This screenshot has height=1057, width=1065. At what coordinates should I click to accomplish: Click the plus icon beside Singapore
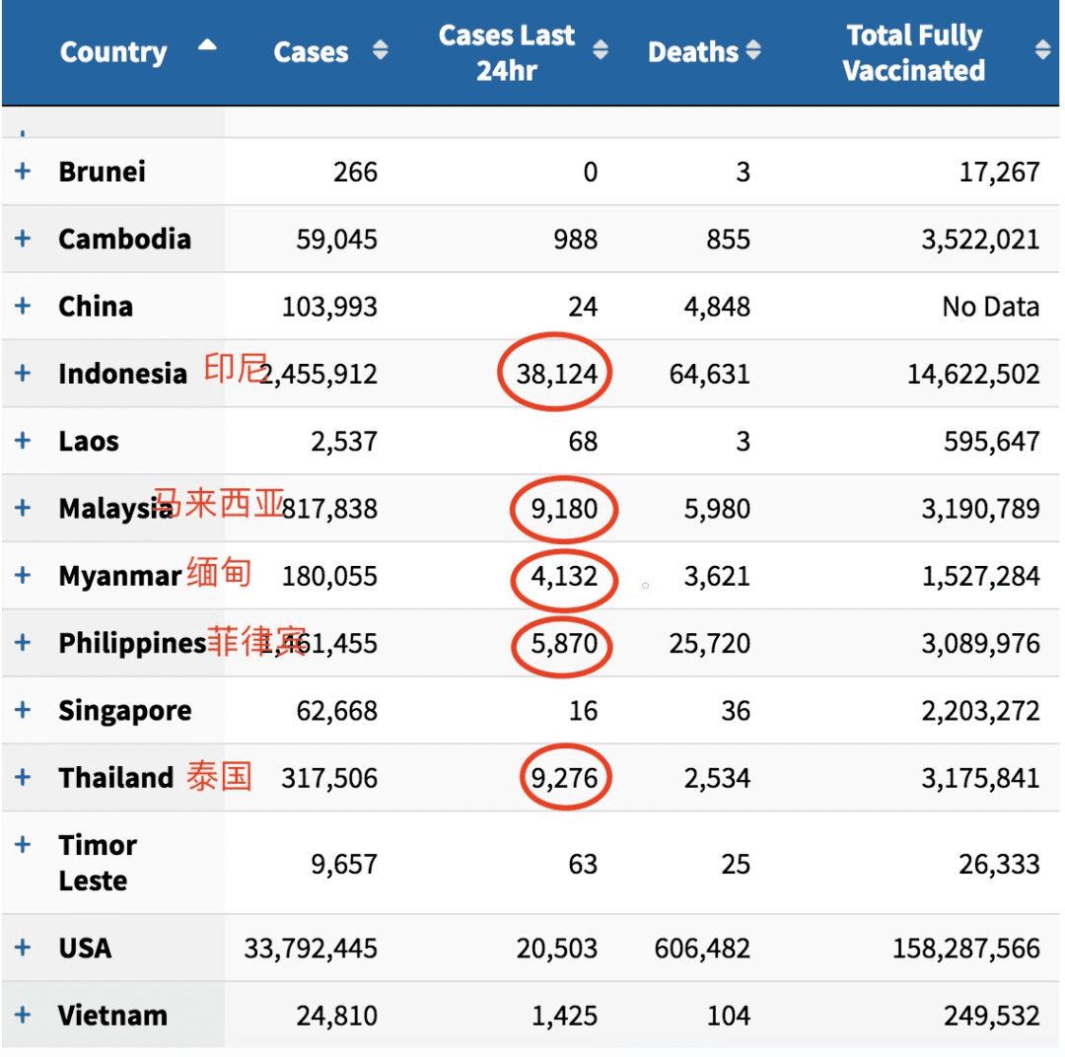click(23, 710)
